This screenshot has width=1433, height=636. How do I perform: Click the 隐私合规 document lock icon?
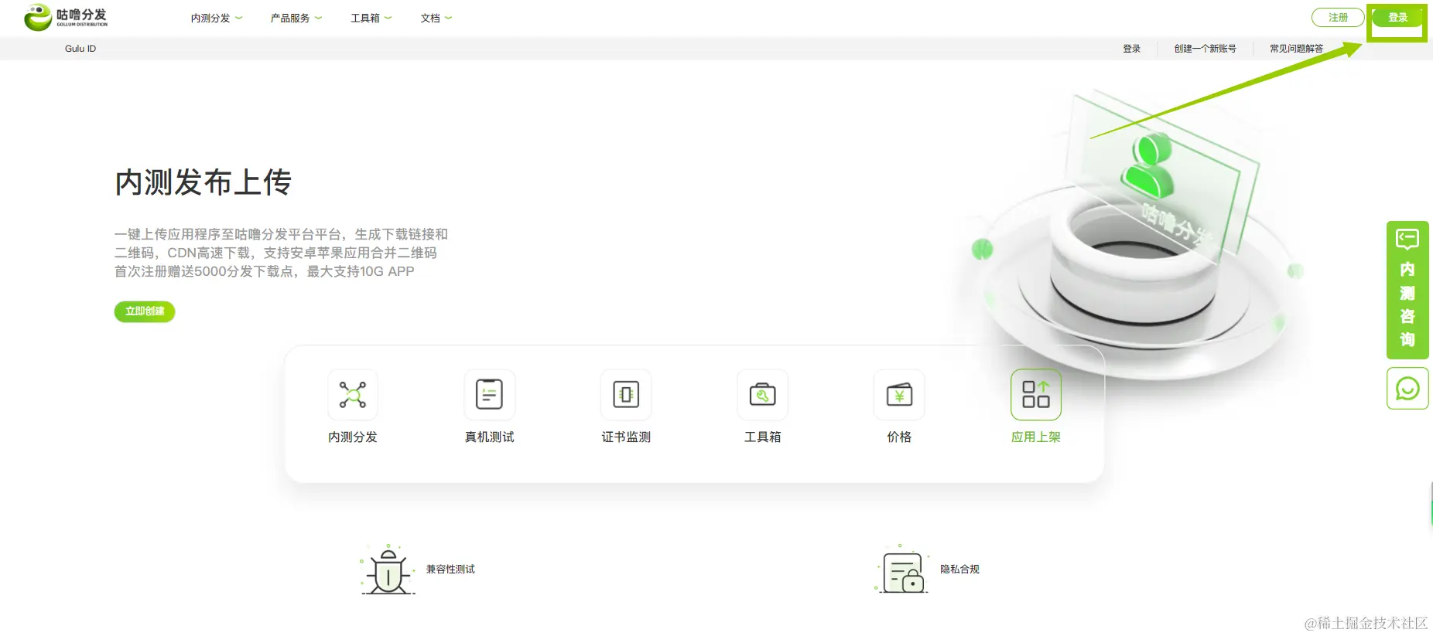pyautogui.click(x=902, y=570)
